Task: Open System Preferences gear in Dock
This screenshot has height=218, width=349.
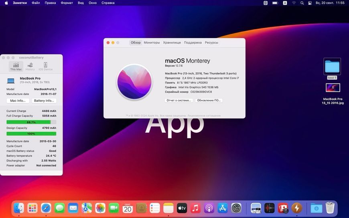Action: pos(236,208)
